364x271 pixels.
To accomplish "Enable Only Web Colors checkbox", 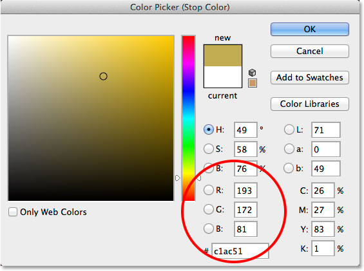I will coord(13,212).
